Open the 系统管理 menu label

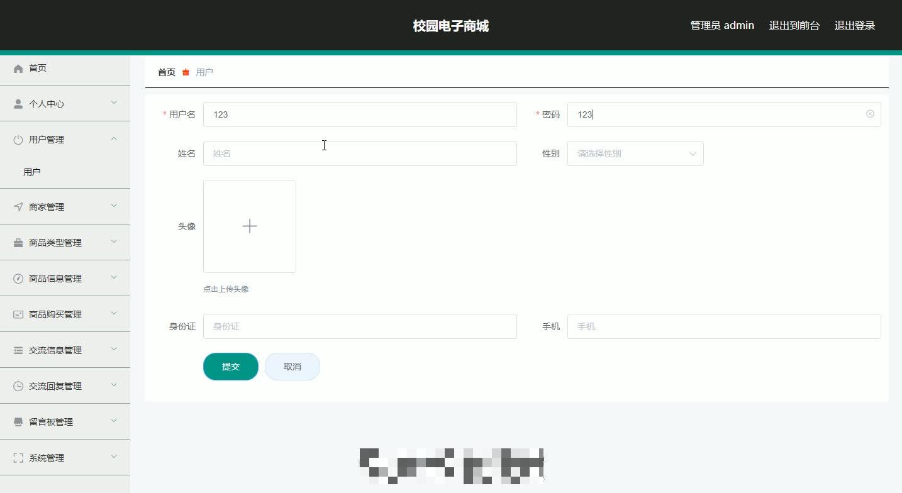click(47, 458)
